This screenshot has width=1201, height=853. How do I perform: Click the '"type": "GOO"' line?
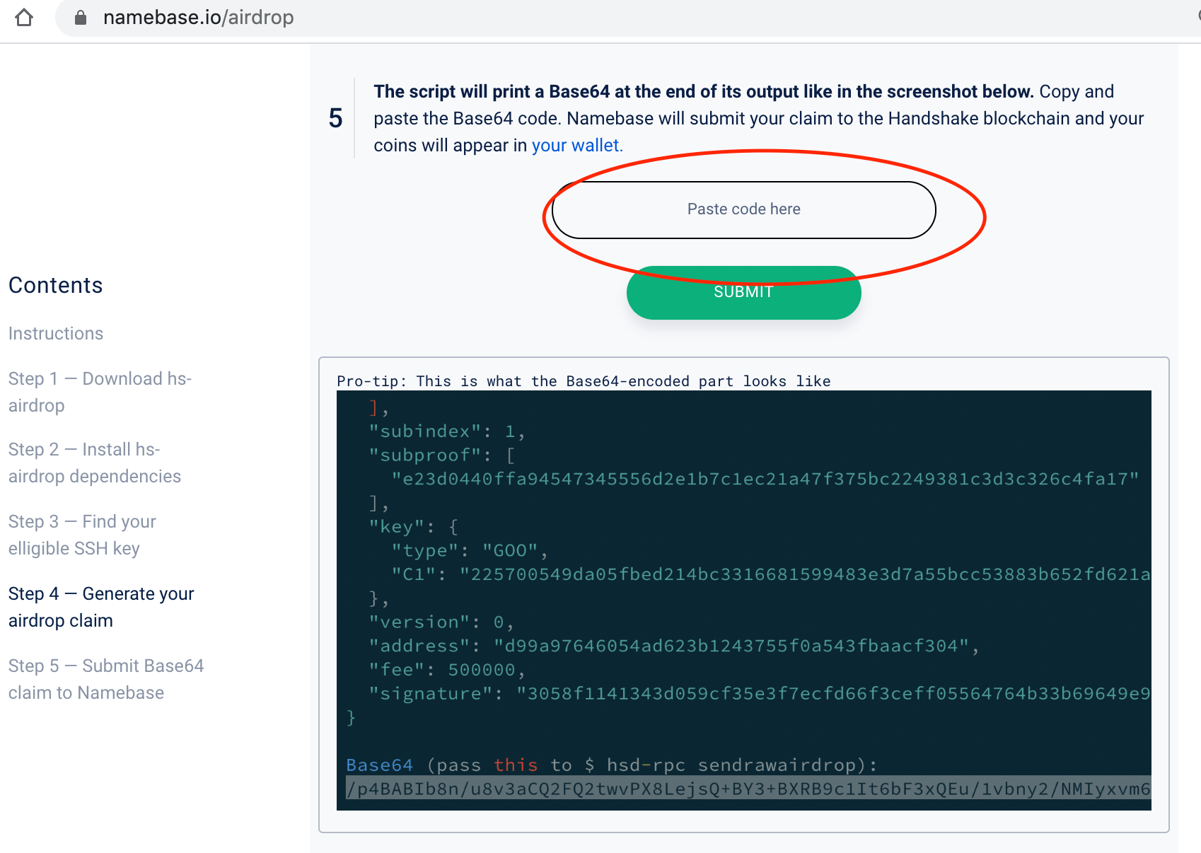pos(470,550)
